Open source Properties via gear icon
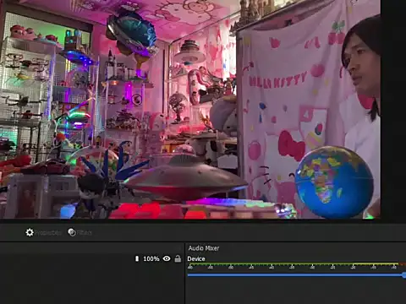Screen dimensions: 406x304 tap(30, 232)
